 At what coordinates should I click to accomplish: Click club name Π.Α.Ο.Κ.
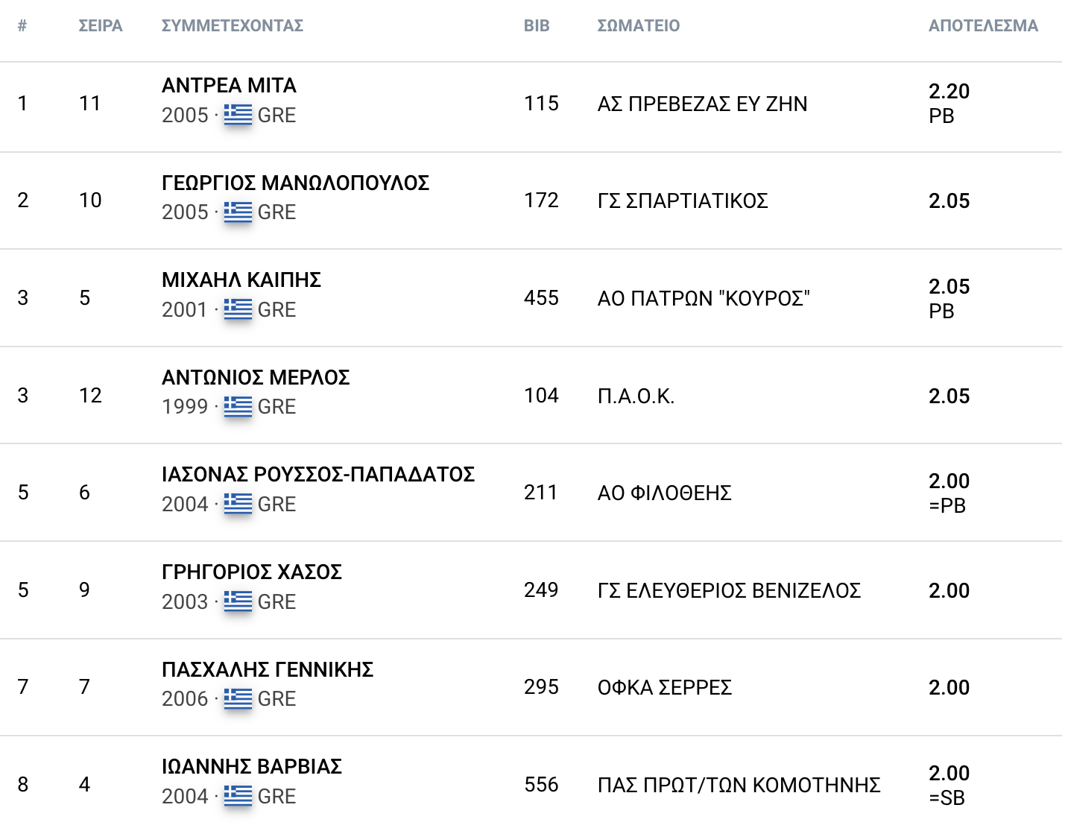pos(636,396)
